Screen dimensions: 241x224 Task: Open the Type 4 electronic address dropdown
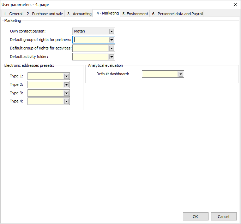tap(66, 102)
